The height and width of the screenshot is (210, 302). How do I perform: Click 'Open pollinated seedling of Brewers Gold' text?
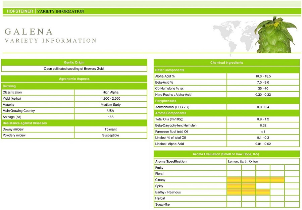point(74,69)
